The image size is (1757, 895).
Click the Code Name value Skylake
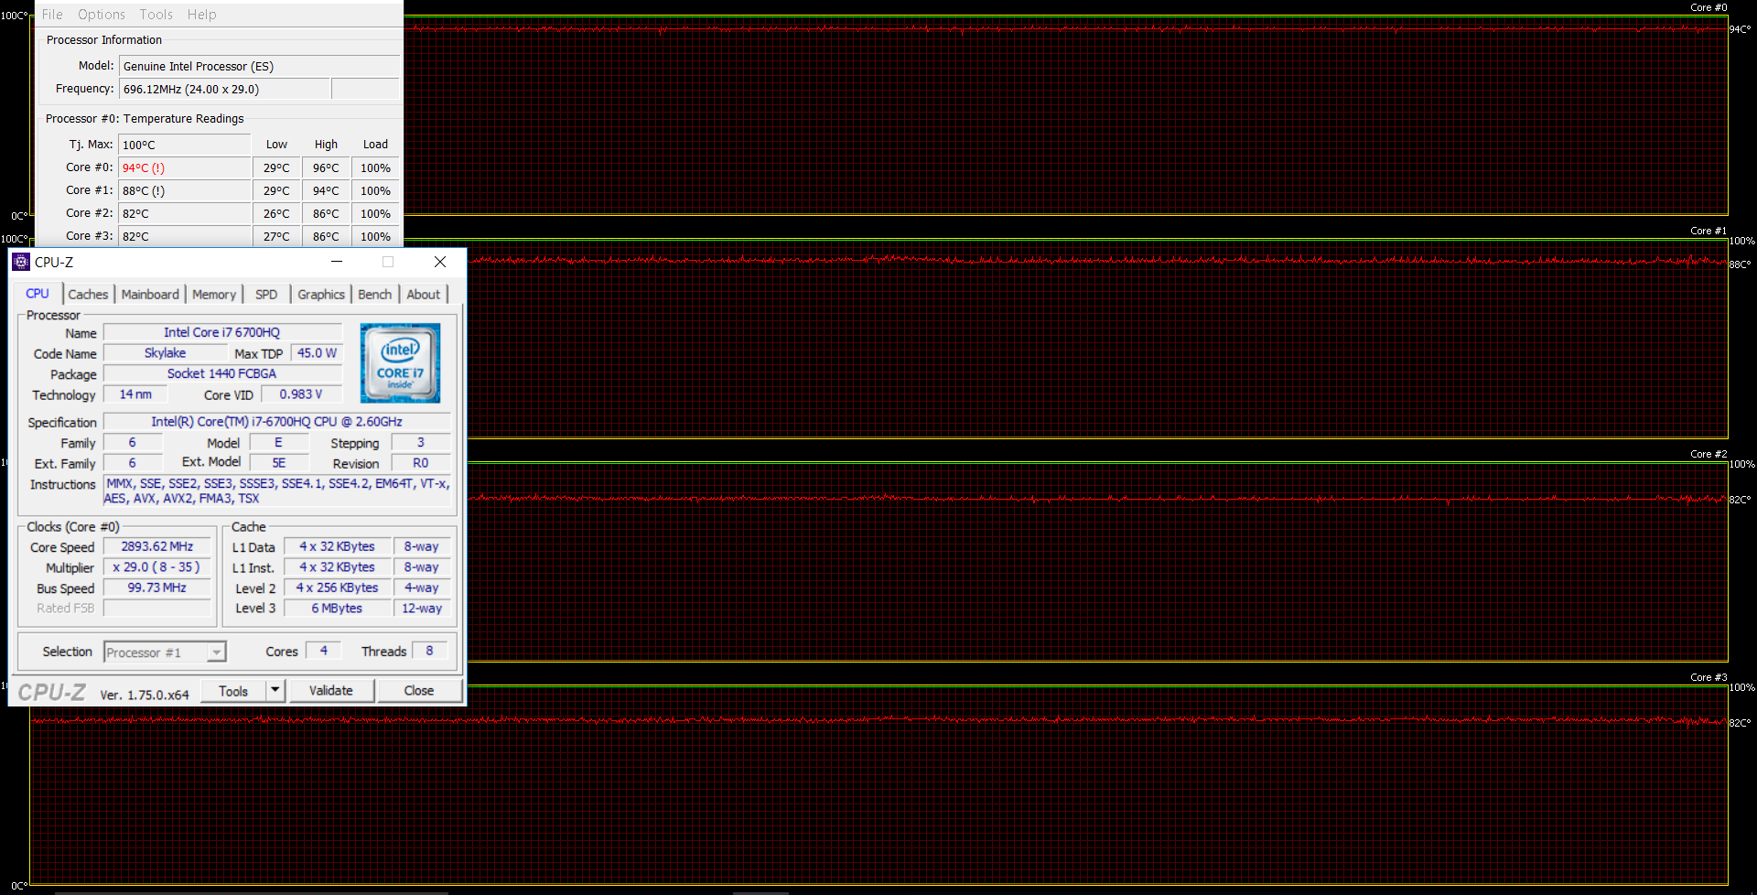click(165, 353)
